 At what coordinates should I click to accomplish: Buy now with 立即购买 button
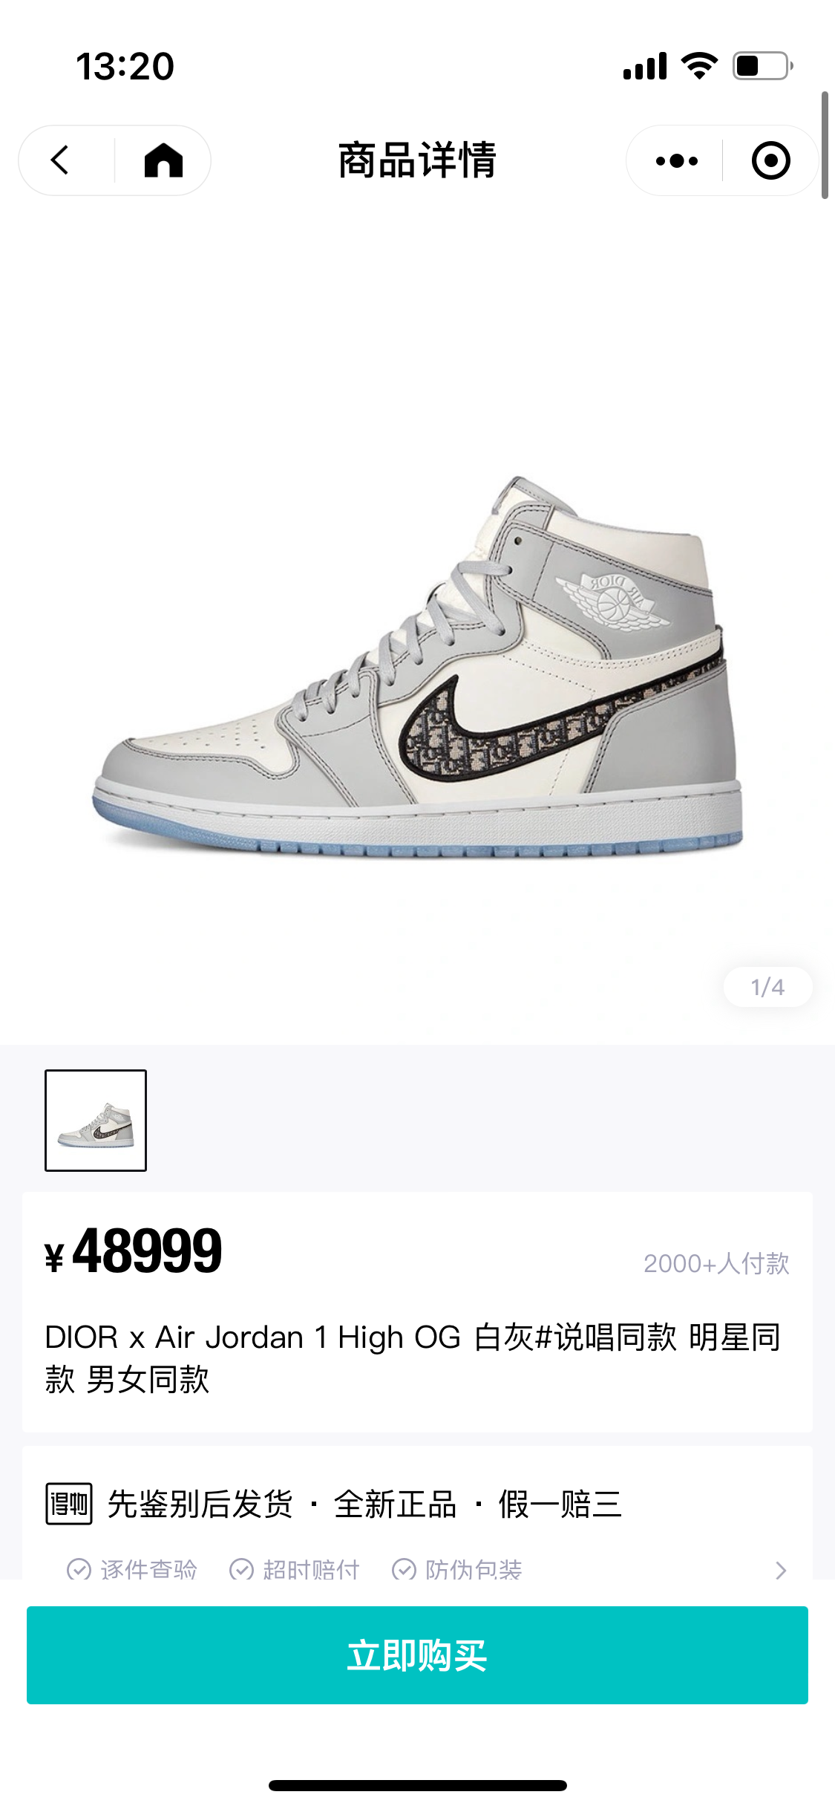[x=417, y=1655]
